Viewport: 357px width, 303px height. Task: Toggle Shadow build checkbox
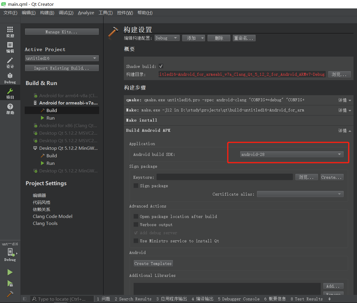pyautogui.click(x=161, y=66)
